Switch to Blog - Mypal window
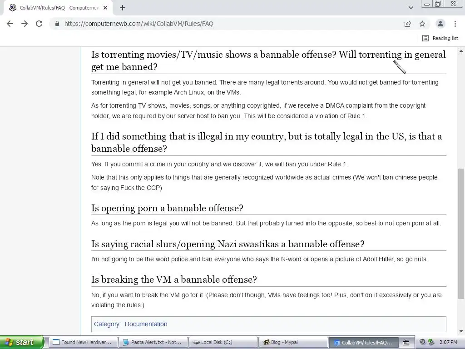This screenshot has width=465, height=349. click(293, 342)
